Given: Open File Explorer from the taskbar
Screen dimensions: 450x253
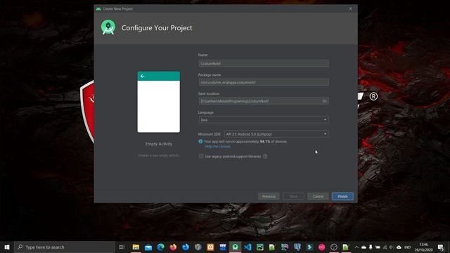Looking at the screenshot, I should click(136, 247).
